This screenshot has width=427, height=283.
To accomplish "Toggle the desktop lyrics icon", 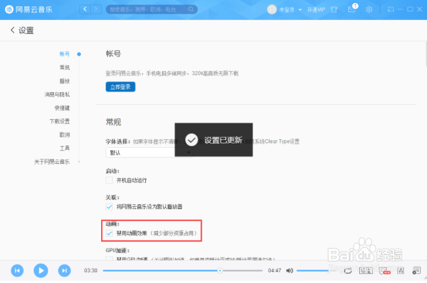I will (x=401, y=270).
